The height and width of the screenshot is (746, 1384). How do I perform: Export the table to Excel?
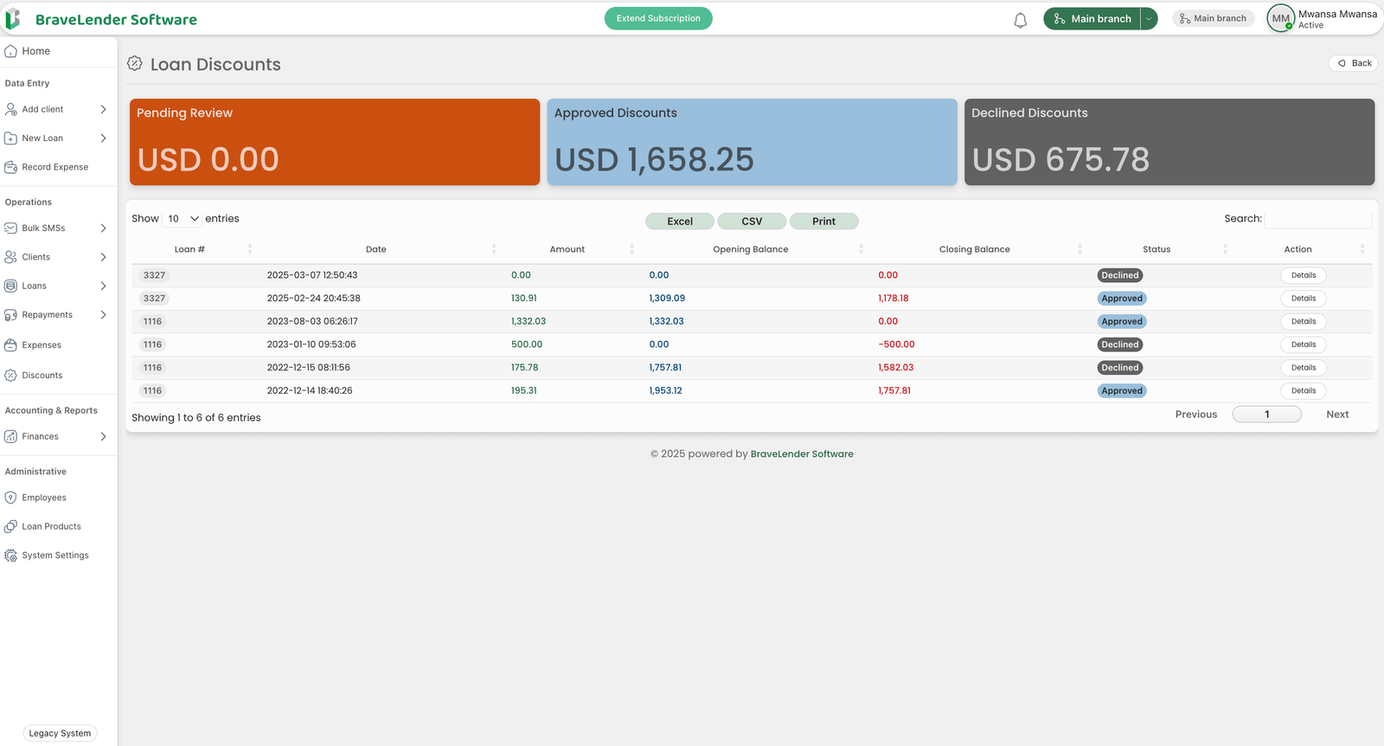point(680,222)
